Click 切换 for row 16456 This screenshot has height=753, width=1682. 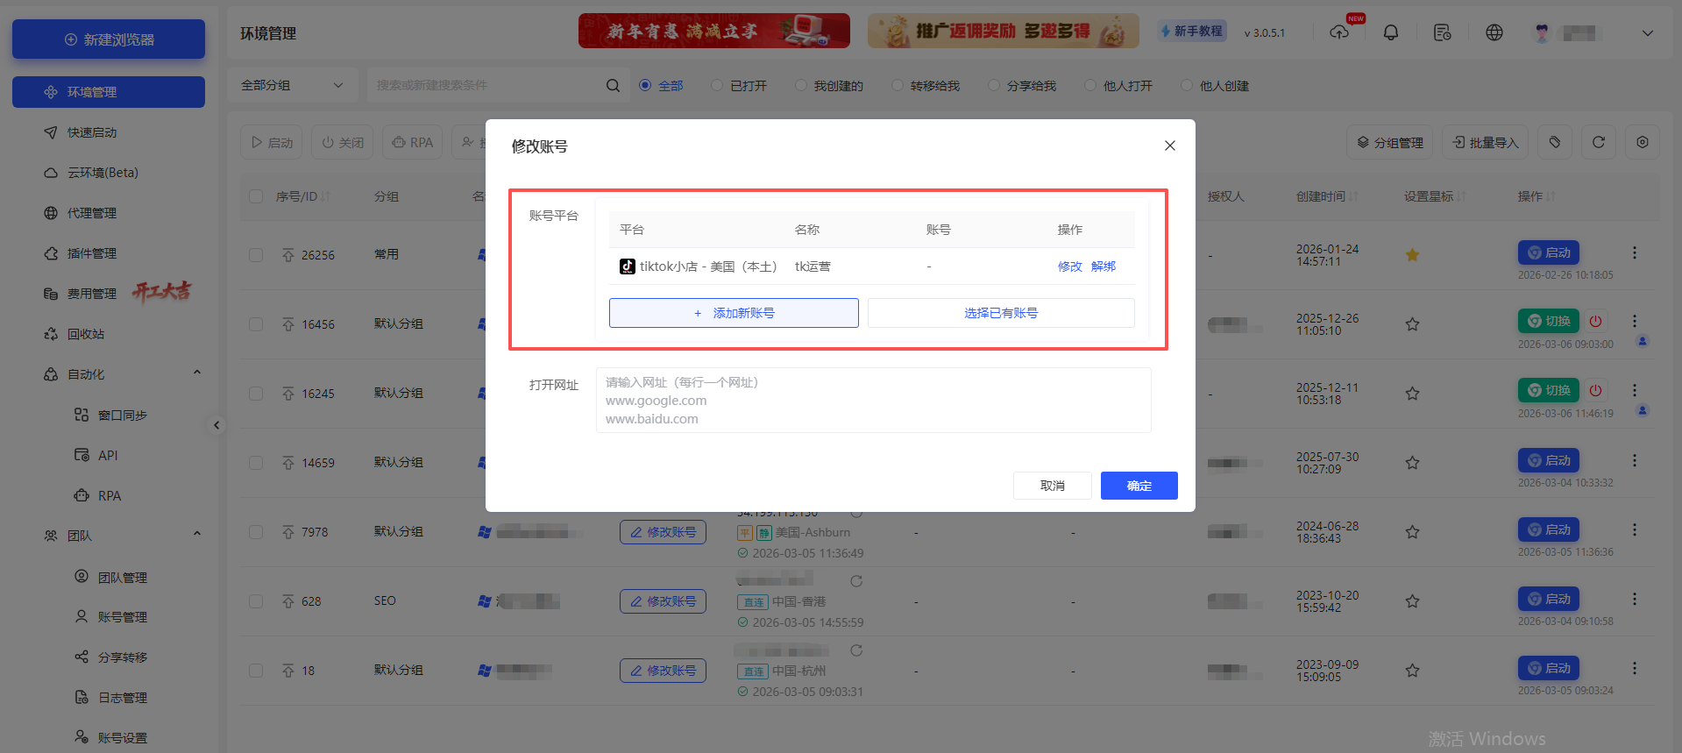click(x=1549, y=321)
